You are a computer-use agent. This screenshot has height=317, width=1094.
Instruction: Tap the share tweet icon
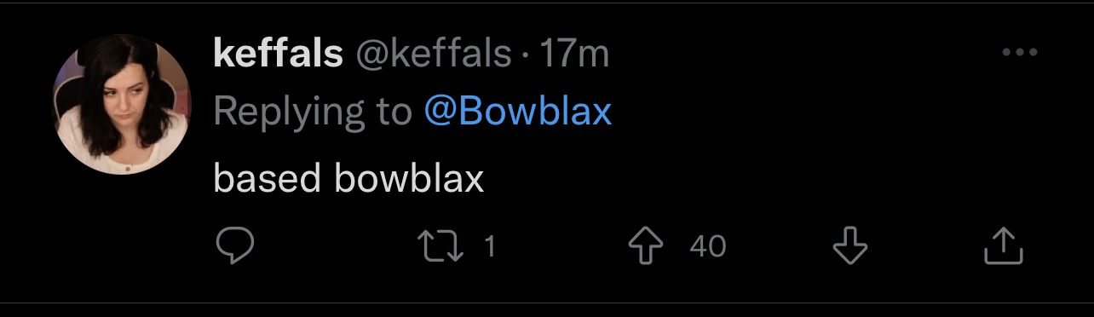point(1003,245)
